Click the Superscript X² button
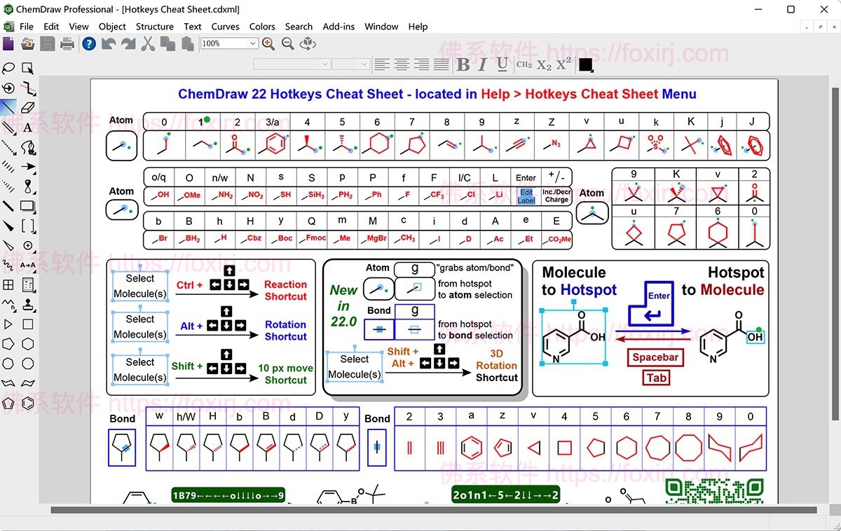This screenshot has height=531, width=841. [563, 64]
